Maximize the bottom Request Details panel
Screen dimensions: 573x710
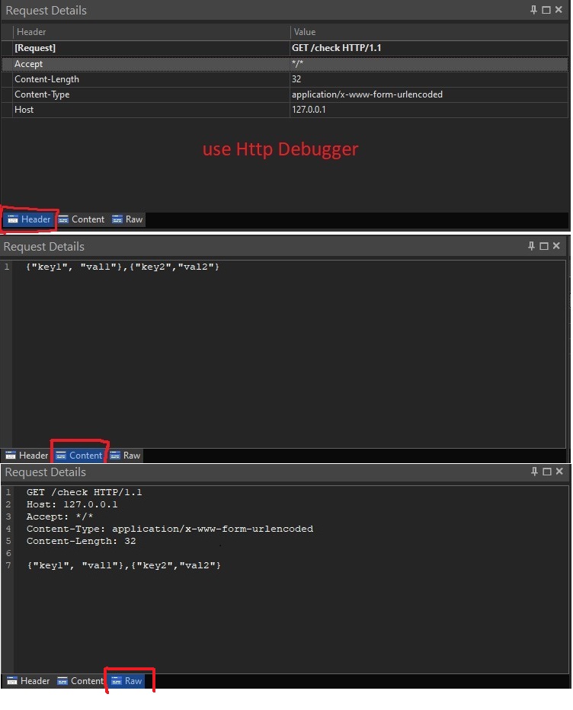(x=547, y=472)
